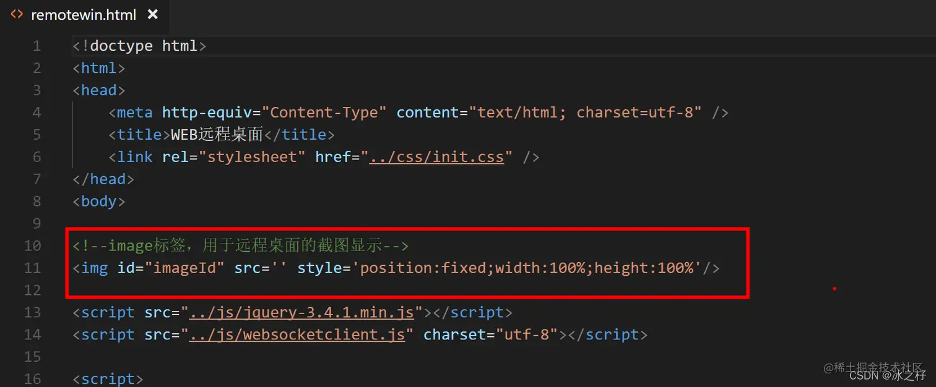
Task: Open the ../js/jquery-3.4.1.min.js link
Action: click(301, 313)
